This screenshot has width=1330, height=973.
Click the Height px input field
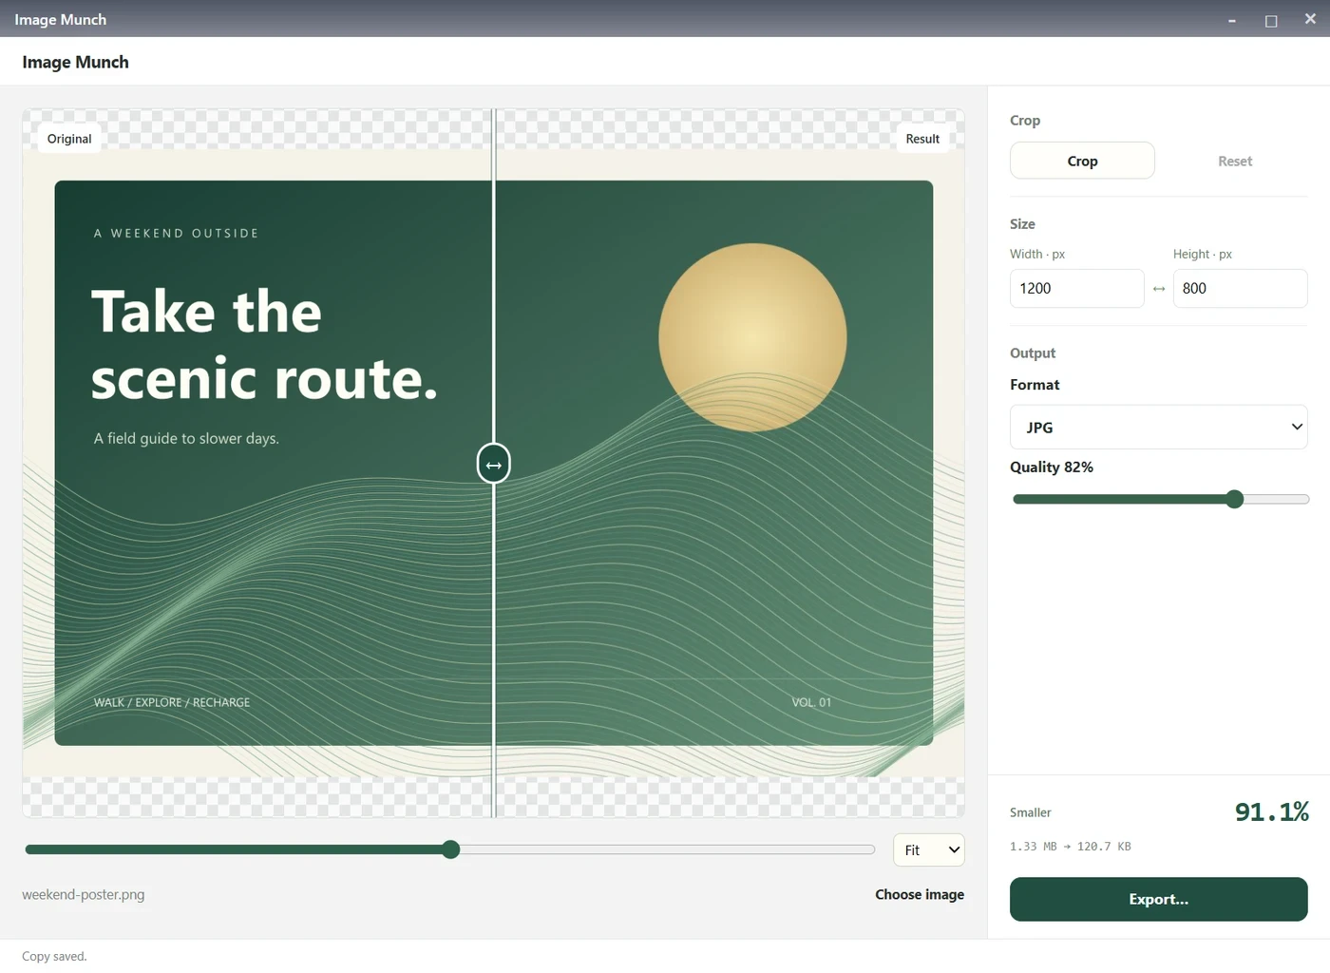point(1240,289)
